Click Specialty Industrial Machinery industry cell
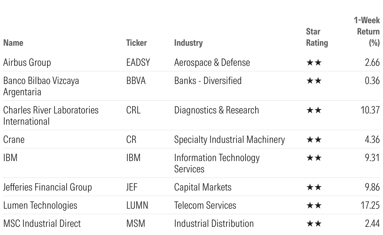 pyautogui.click(x=229, y=139)
